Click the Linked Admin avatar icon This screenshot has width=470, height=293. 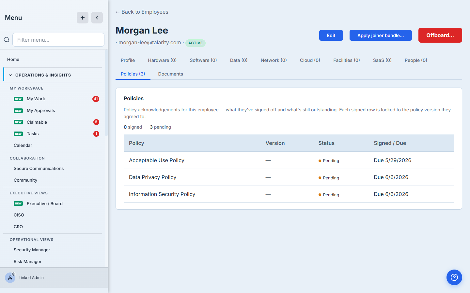[x=10, y=278]
